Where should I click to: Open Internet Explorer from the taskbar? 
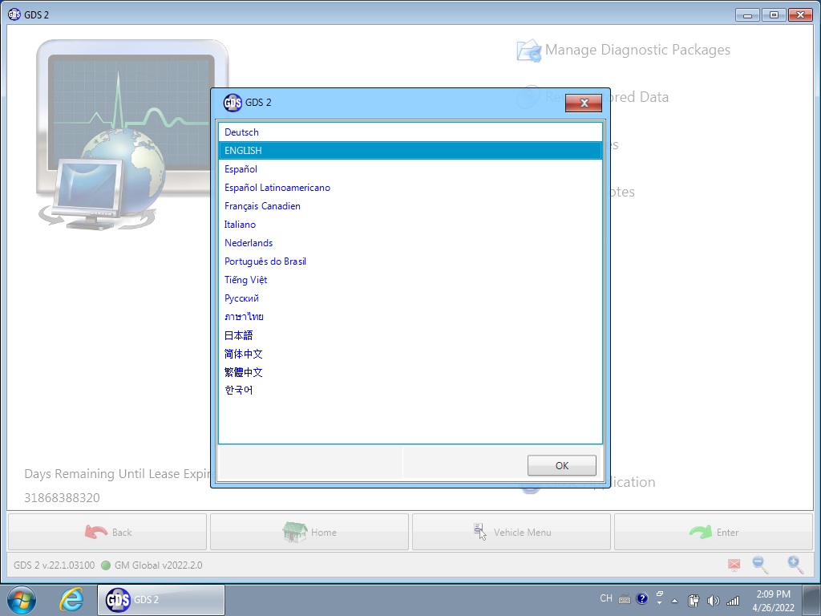[x=72, y=600]
